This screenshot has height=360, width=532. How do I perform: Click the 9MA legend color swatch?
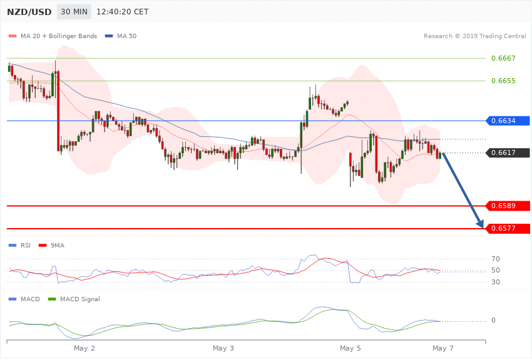pyautogui.click(x=43, y=245)
